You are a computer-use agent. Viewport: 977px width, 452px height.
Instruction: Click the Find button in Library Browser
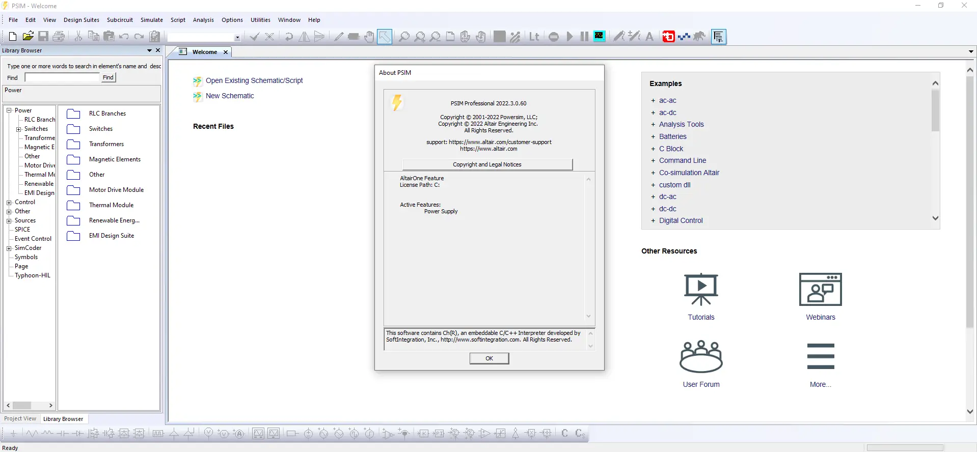coord(108,77)
